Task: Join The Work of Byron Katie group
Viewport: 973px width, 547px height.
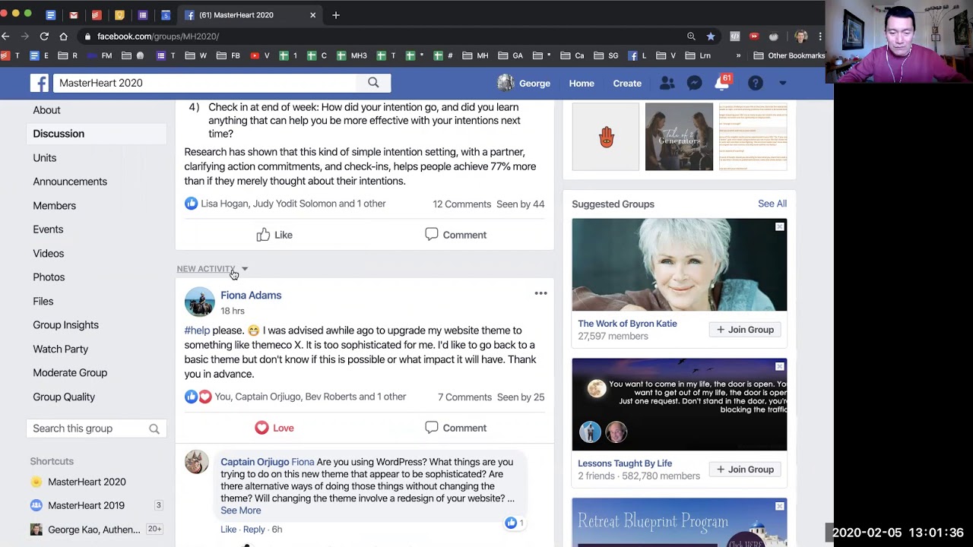Action: click(x=745, y=330)
